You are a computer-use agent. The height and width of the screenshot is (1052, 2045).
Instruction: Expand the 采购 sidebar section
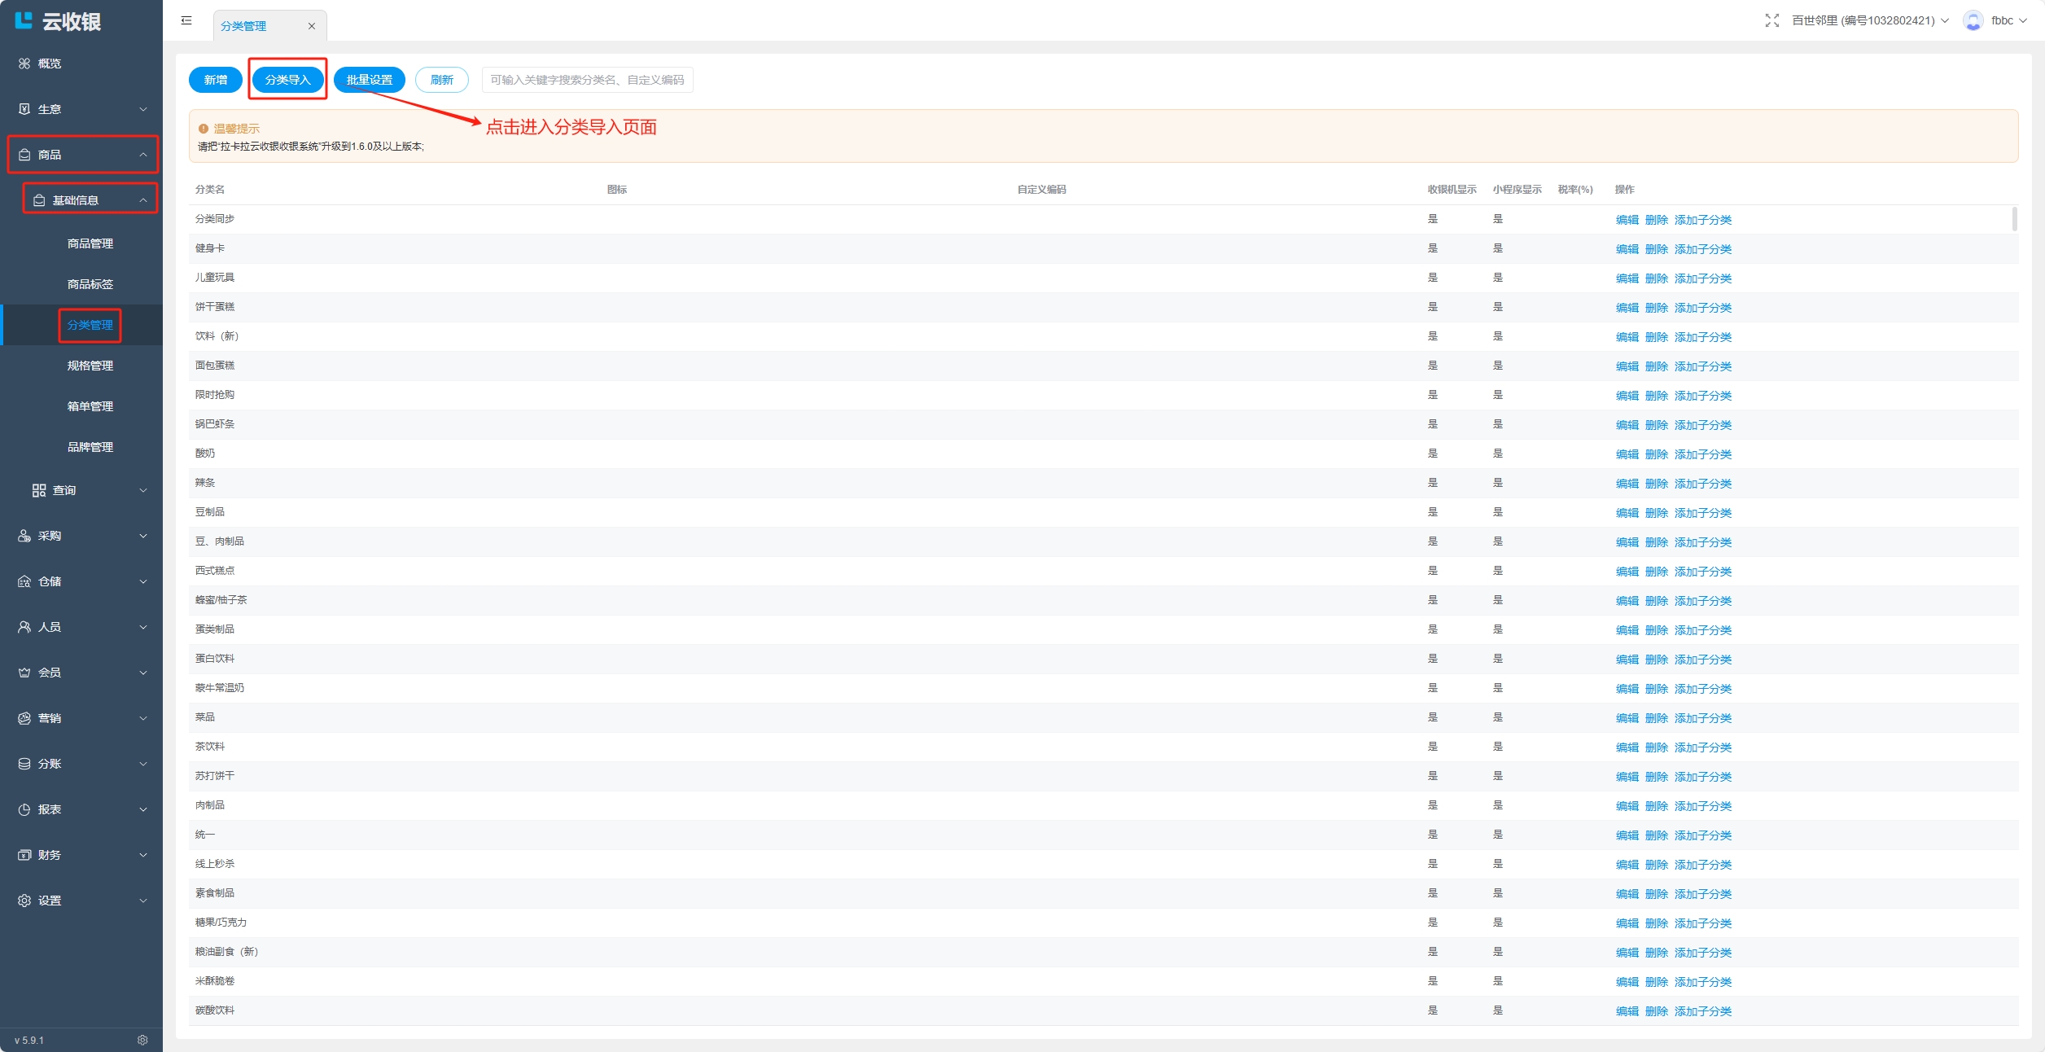point(81,536)
